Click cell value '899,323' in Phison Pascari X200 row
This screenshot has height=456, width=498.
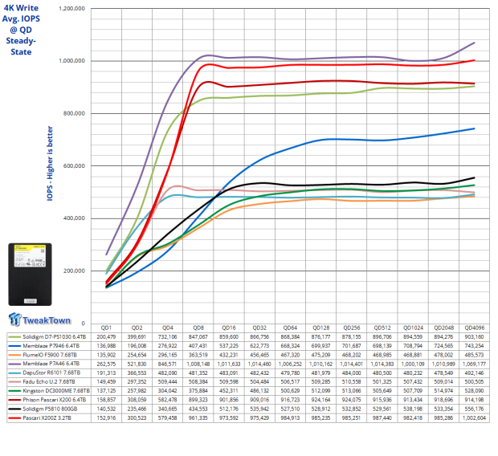click(x=198, y=400)
